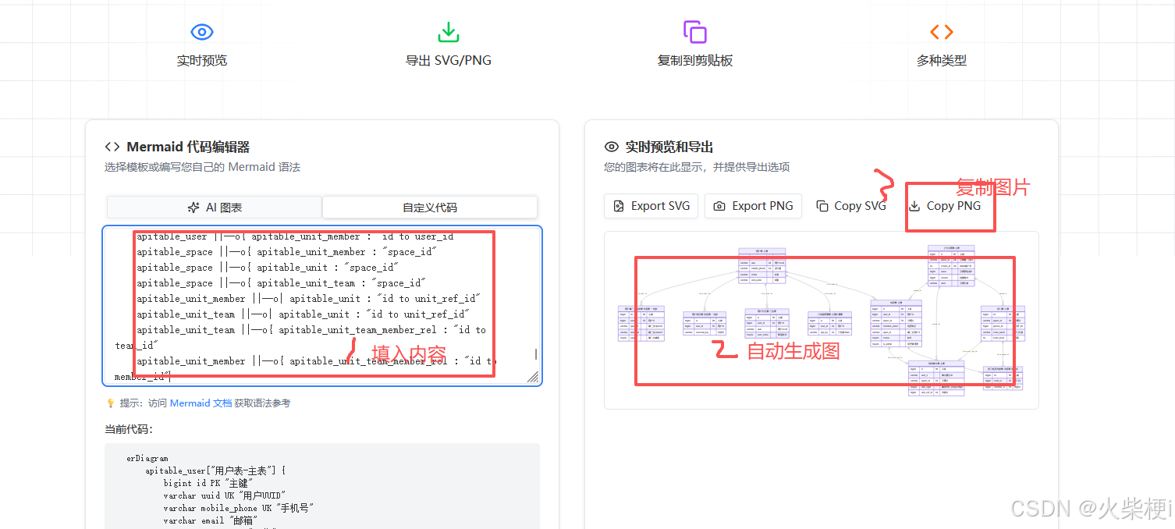Click the Copy SVG button
Image resolution: width=1175 pixels, height=529 pixels.
point(850,205)
